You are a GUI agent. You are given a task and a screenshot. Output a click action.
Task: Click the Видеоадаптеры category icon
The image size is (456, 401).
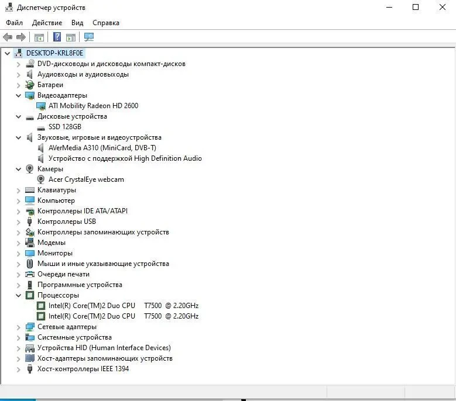click(x=30, y=95)
